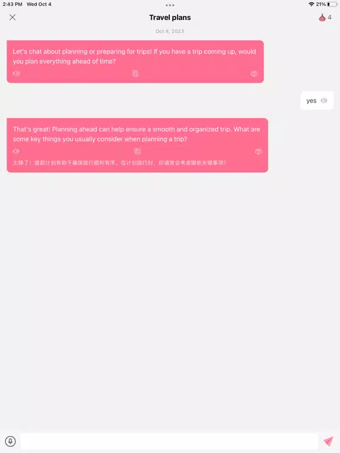Play audio for 'That's great!' message

16,151
